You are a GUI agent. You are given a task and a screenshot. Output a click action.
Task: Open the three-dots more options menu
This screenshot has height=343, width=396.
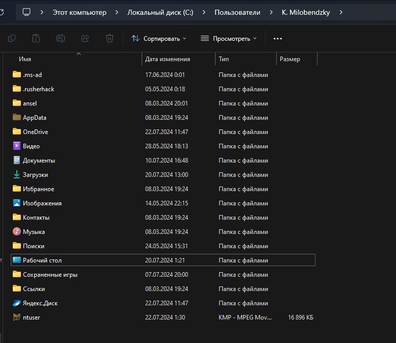(x=278, y=38)
